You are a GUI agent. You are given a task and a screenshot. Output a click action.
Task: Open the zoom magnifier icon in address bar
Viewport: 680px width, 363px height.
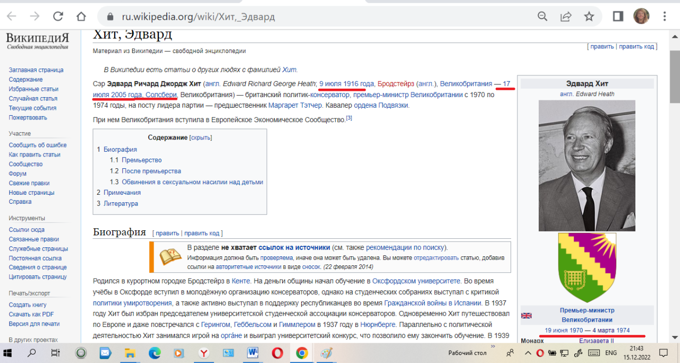coord(542,16)
